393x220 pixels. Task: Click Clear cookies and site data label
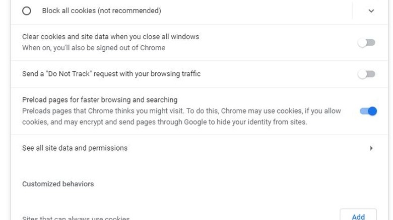(x=110, y=37)
